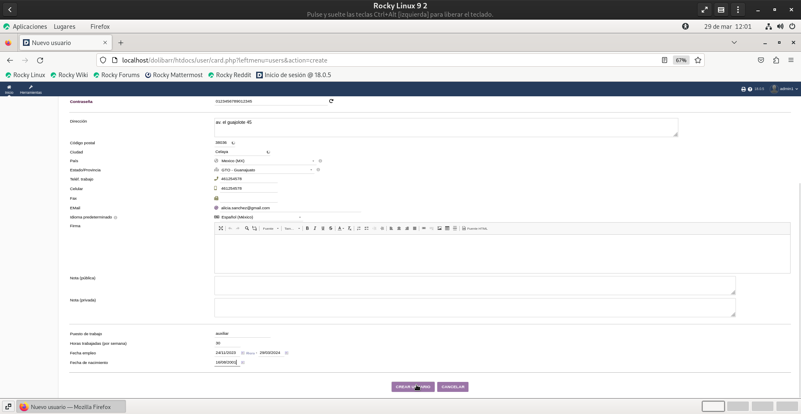This screenshot has height=414, width=801.
Task: Open the help question mark icon
Action: coord(750,89)
